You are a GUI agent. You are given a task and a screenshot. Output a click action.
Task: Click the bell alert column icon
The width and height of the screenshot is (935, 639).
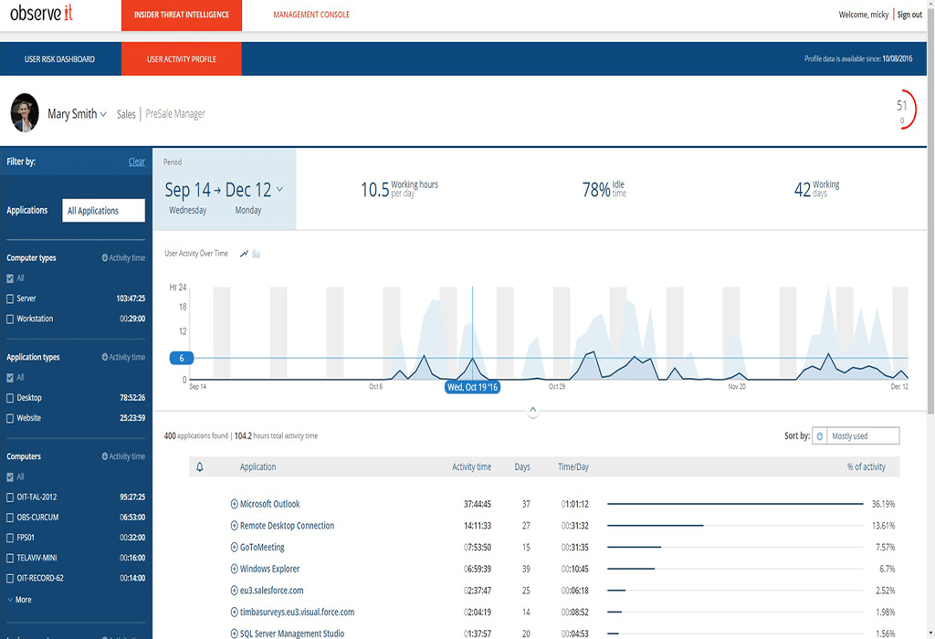coord(200,467)
